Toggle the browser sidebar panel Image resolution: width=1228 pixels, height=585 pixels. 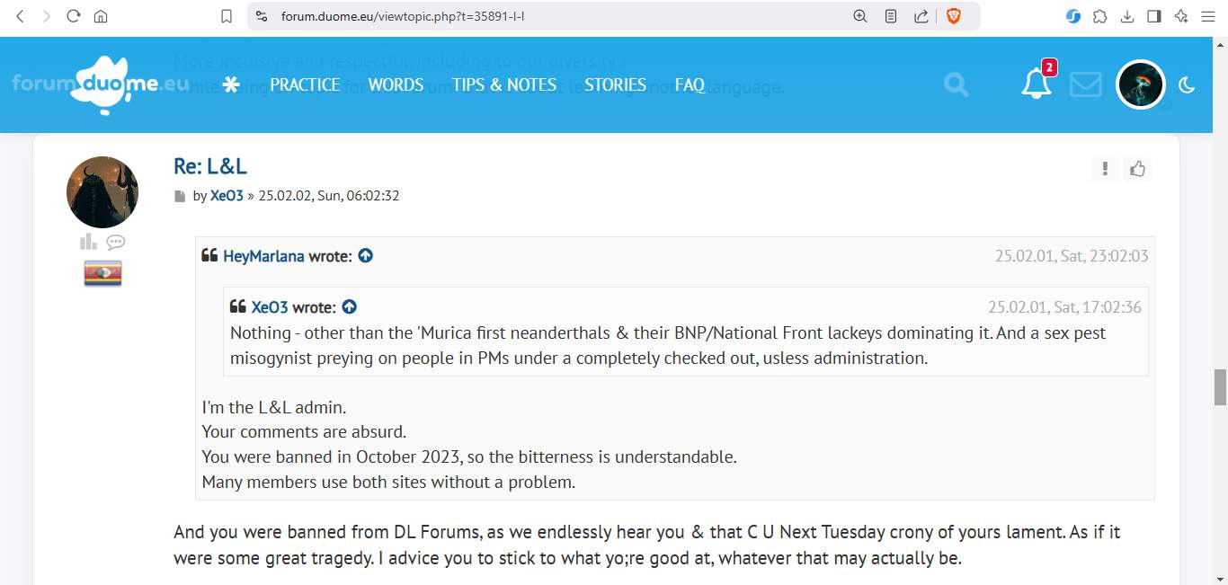tap(1154, 16)
